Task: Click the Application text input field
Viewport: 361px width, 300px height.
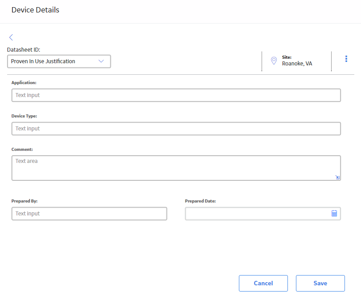Action: coord(176,95)
